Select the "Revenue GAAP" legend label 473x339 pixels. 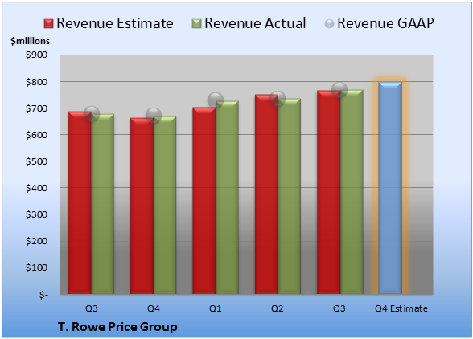[385, 23]
